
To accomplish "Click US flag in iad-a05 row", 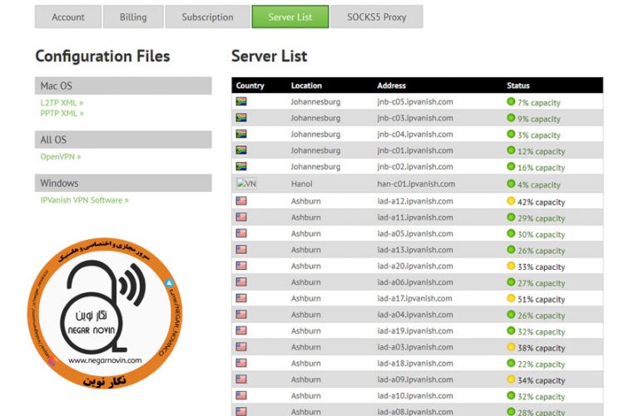I will pyautogui.click(x=241, y=233).
